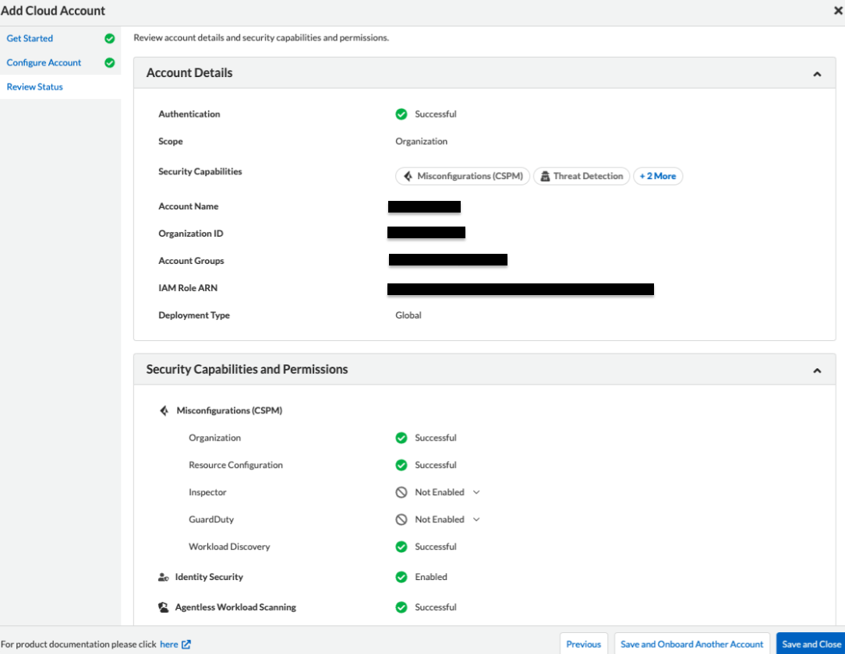Click the Authentication successful check icon

coord(401,114)
